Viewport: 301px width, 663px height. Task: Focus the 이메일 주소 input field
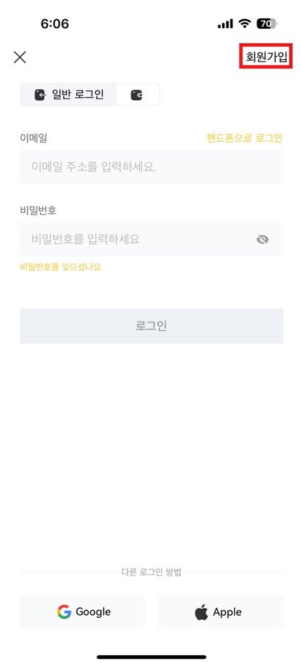coord(152,166)
